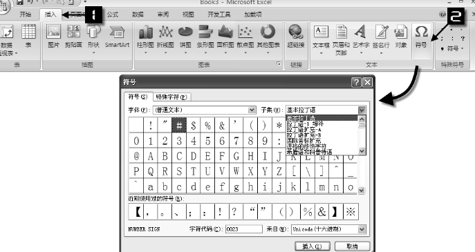Viewport: 475px width, 252px height.
Task: Expand the From (来自) Unicode dropdown
Action: point(362,230)
